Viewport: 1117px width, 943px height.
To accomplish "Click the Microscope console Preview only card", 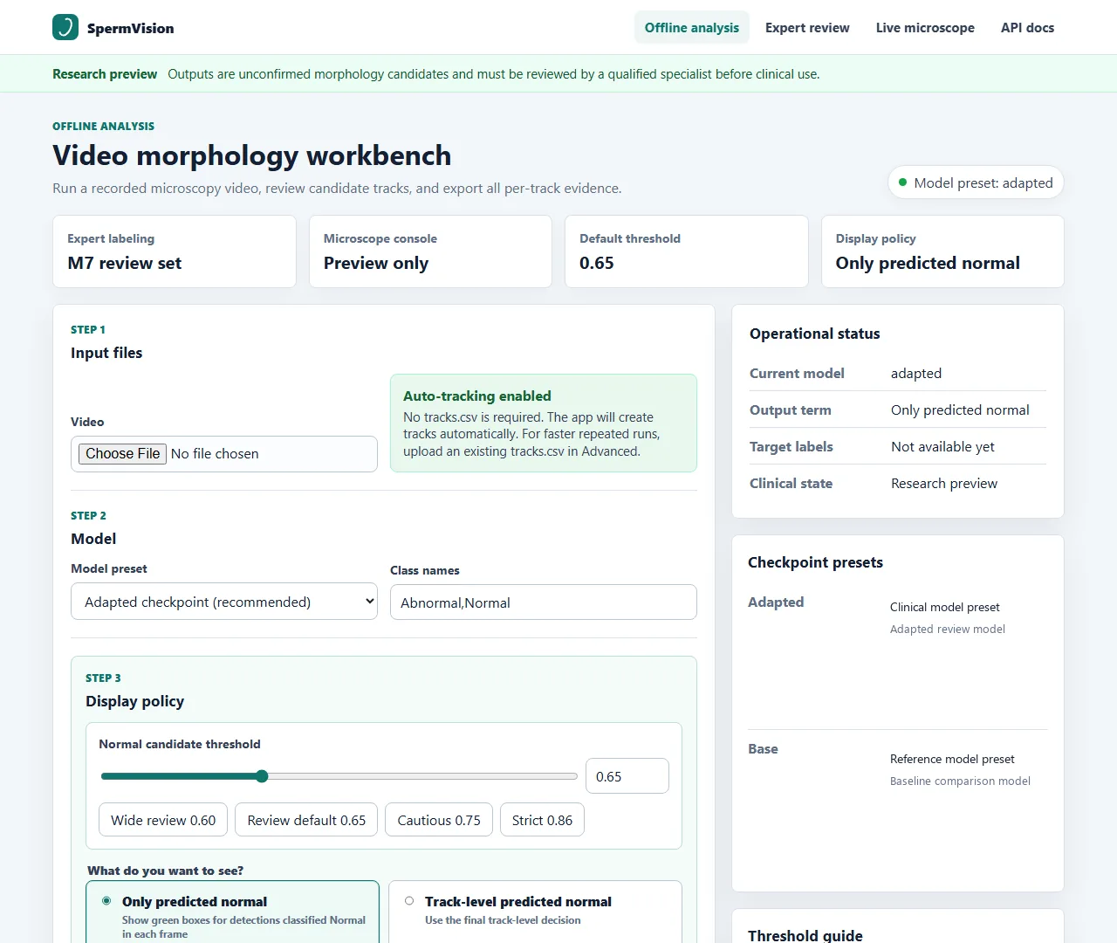I will click(430, 251).
